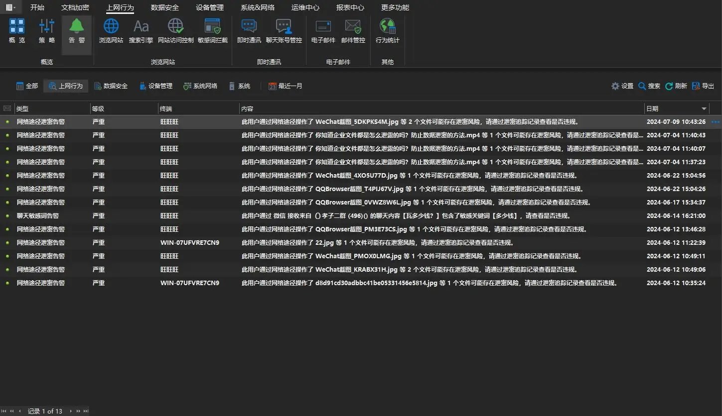
Task: Open 邮件管控 icon
Action: (x=353, y=31)
